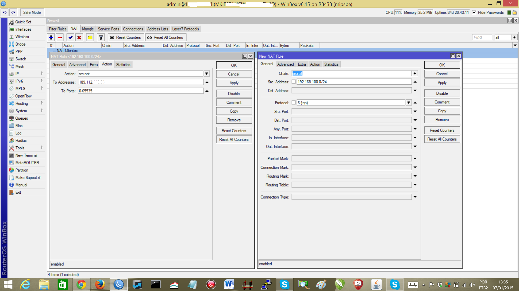Click the funnel filter icon
The height and width of the screenshot is (291, 519).
101,37
